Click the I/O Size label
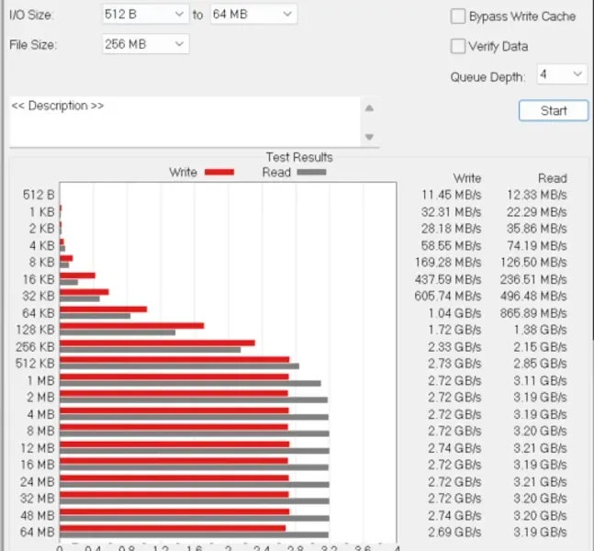594x551 pixels. pos(31,16)
